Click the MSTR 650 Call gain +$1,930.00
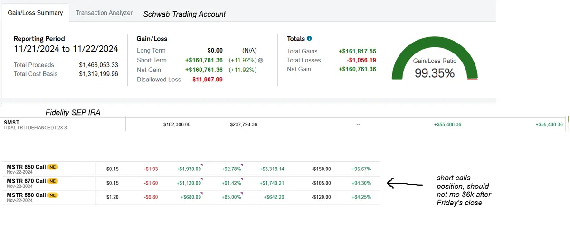 [189, 169]
